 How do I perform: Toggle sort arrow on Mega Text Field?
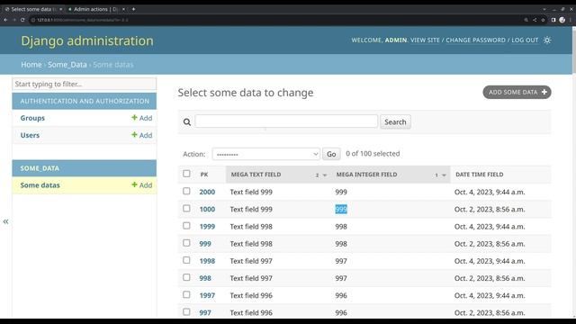point(325,175)
